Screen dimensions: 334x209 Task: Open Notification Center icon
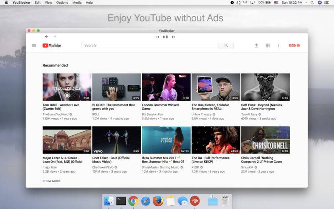326,3
